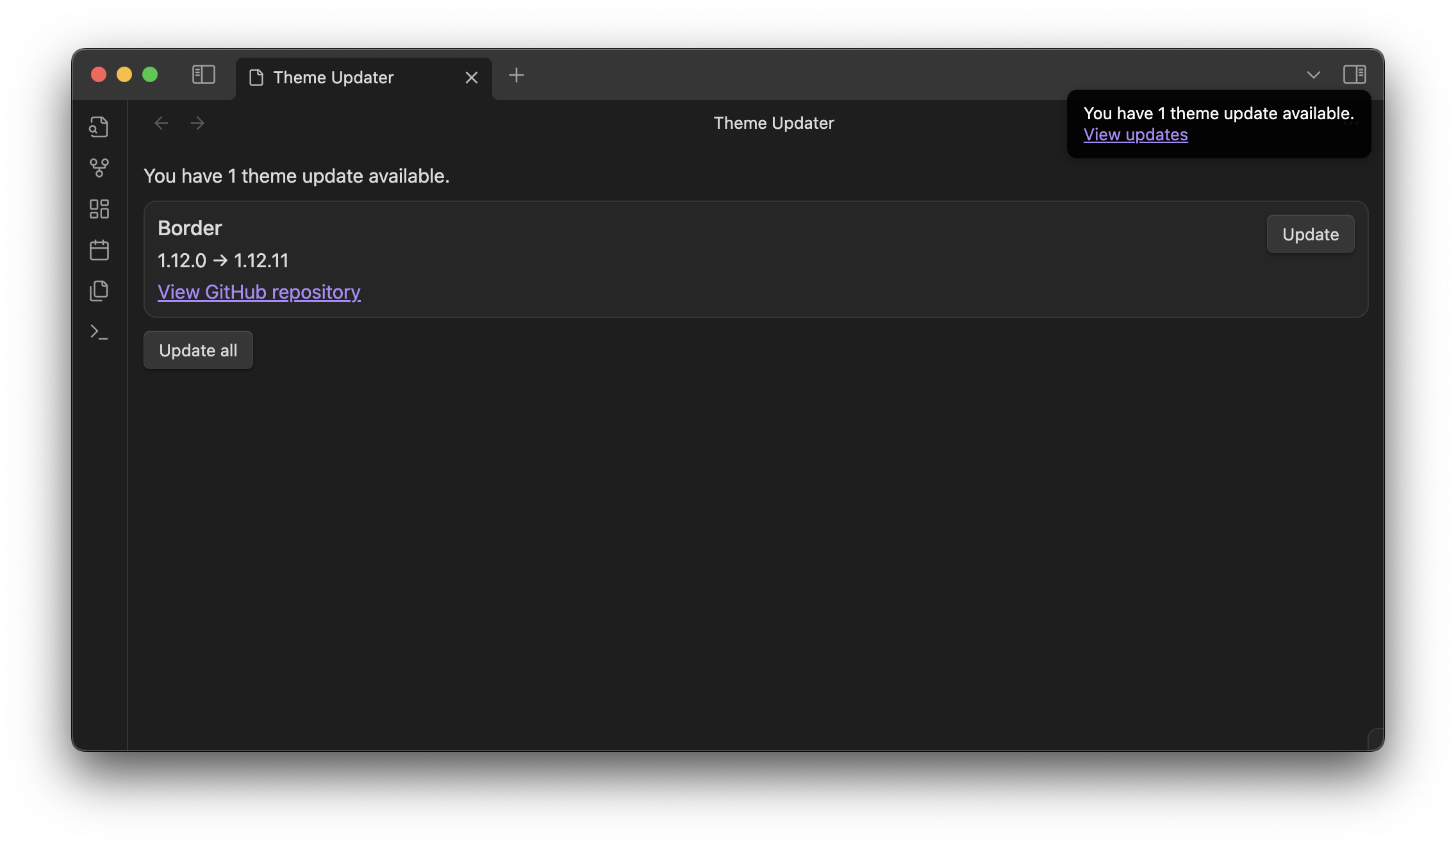1456x846 pixels.
Task: Open the new tab button
Action: 517,76
